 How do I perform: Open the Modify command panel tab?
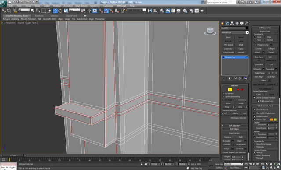click(227, 23)
